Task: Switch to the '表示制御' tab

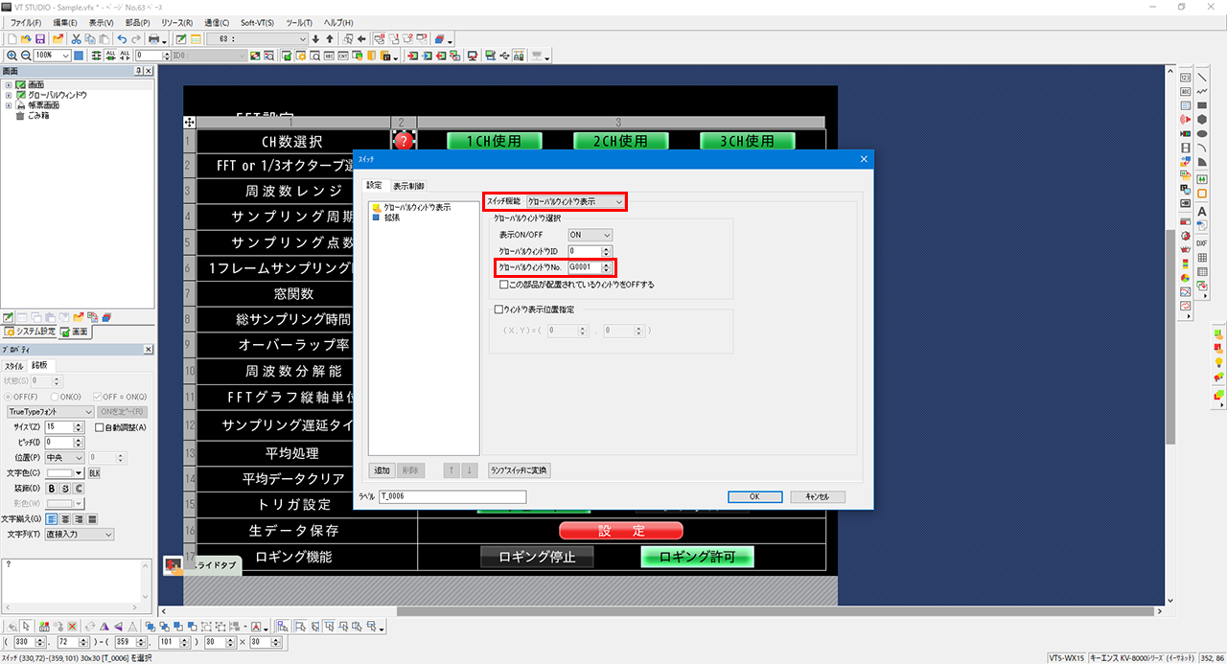Action: [x=409, y=186]
